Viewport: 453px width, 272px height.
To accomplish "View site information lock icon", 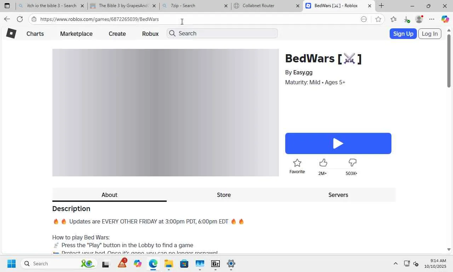I will click(34, 19).
